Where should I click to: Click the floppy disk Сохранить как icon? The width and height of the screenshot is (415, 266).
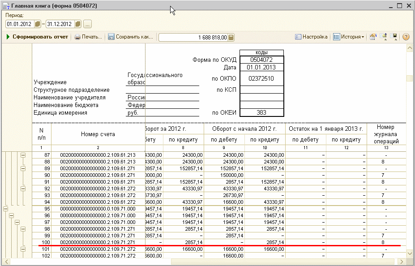111,37
